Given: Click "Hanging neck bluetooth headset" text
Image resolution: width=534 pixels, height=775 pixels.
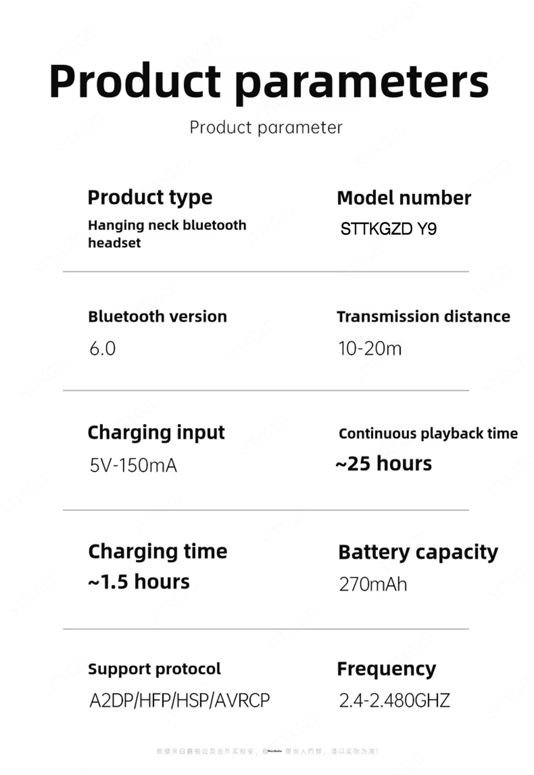Looking at the screenshot, I should click(x=166, y=234).
